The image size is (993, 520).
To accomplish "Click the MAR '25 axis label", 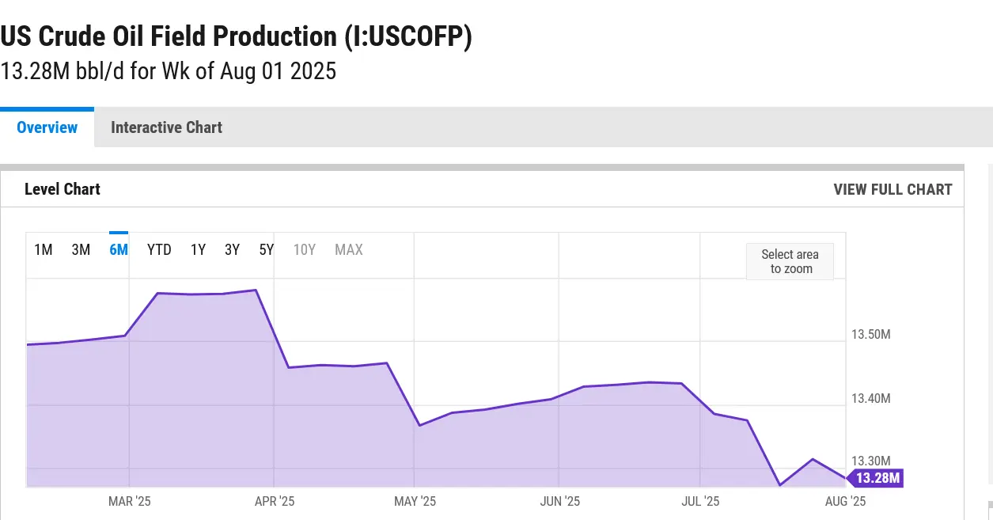I will 130,501.
